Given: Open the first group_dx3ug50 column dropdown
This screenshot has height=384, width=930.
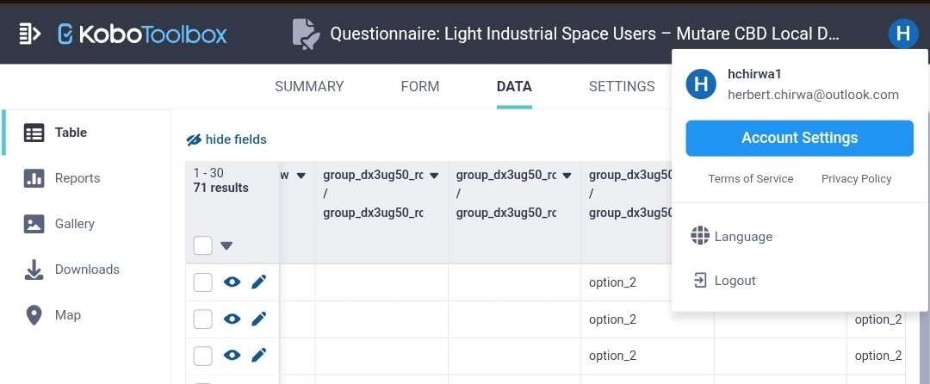Looking at the screenshot, I should pyautogui.click(x=434, y=176).
